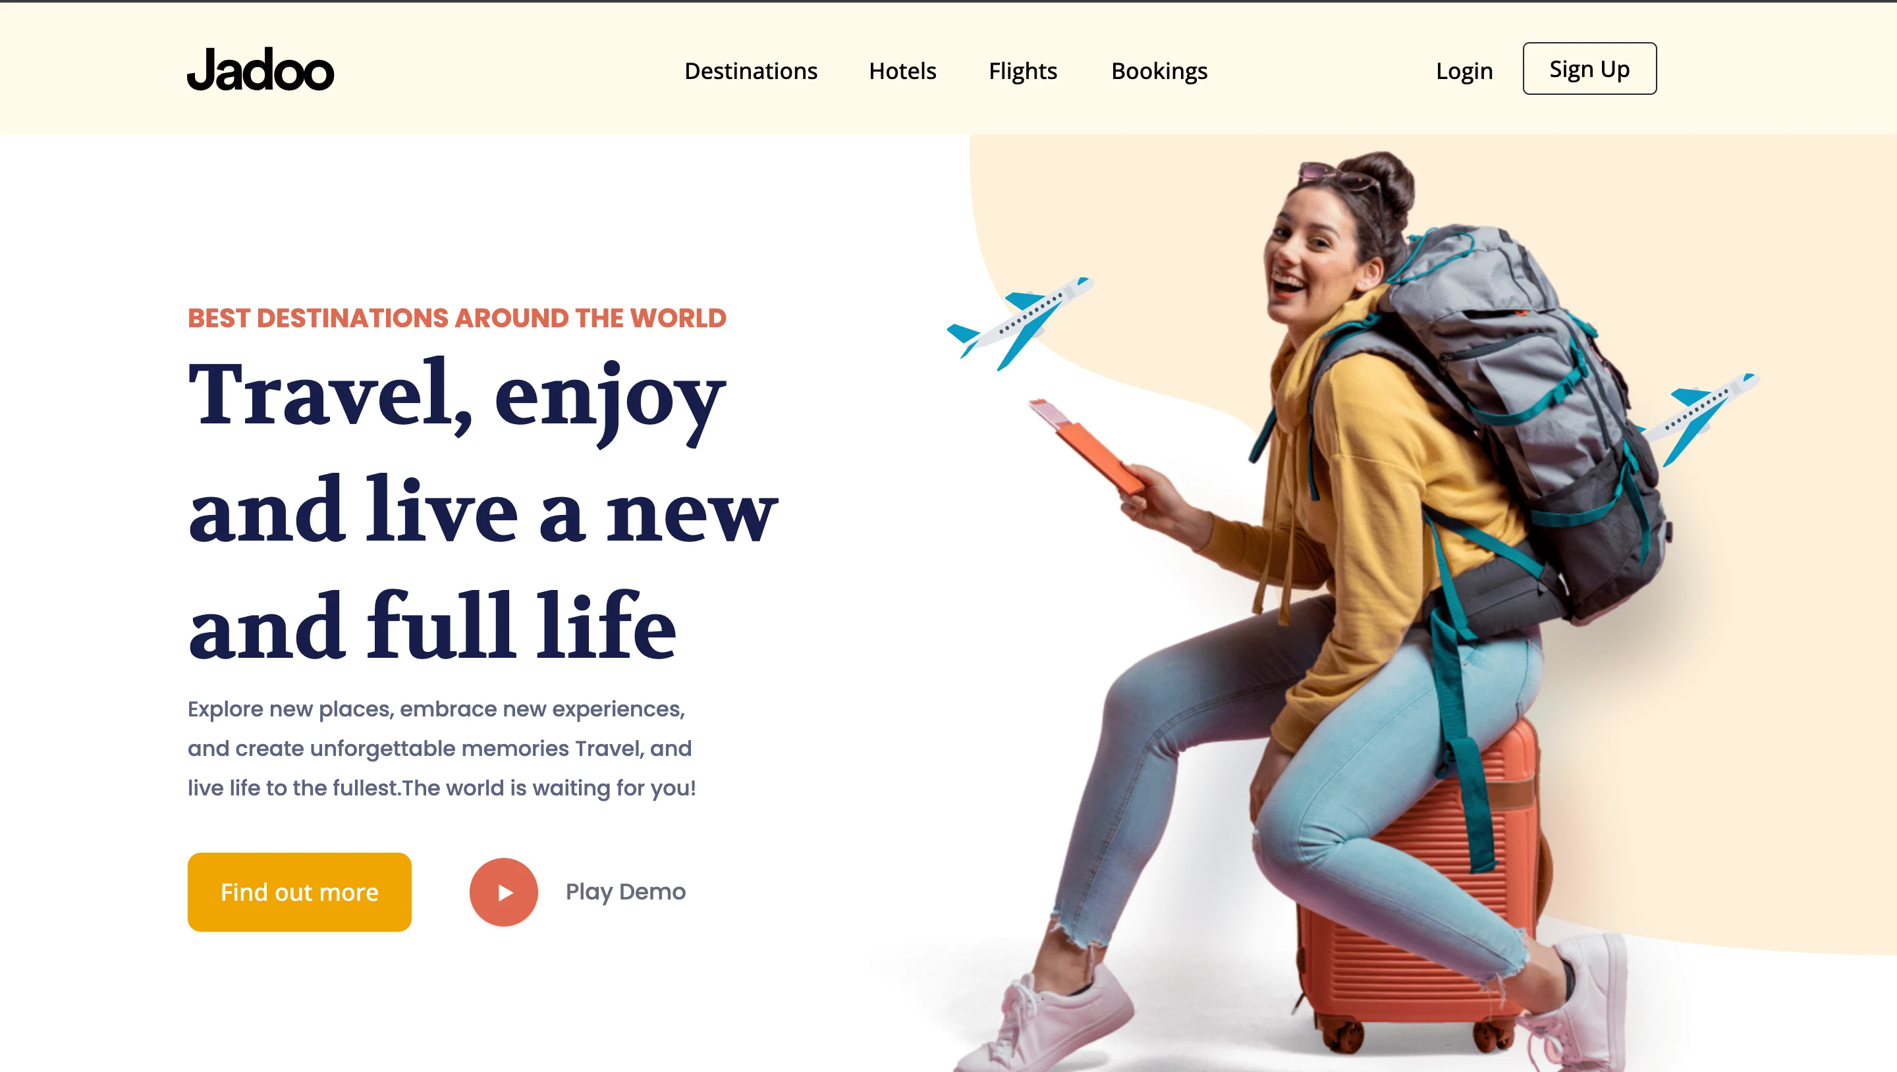
Task: Go to the Hotels page
Action: coord(902,70)
